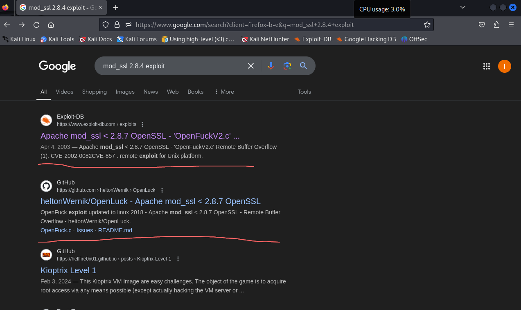Open the Apache mod_ssl OpenFuckV2.c result
Image resolution: width=521 pixels, height=310 pixels.
pyautogui.click(x=140, y=136)
